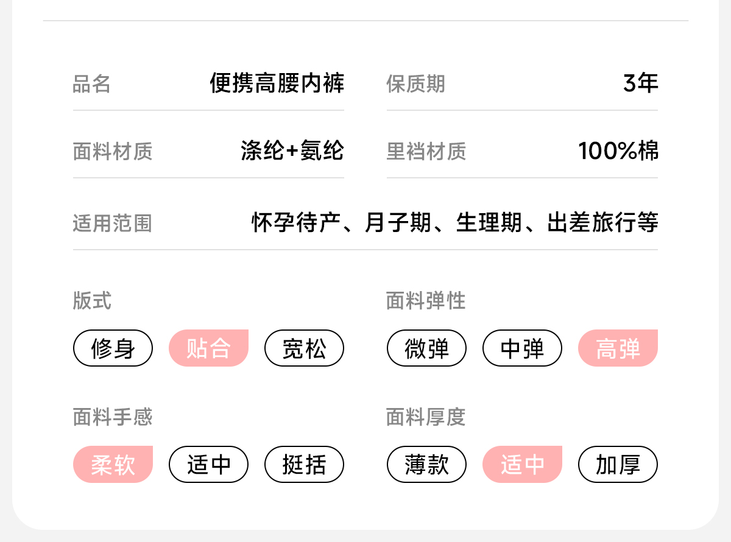The width and height of the screenshot is (731, 542).
Task: Choose the 加厚 thickness option
Action: pyautogui.click(x=618, y=465)
